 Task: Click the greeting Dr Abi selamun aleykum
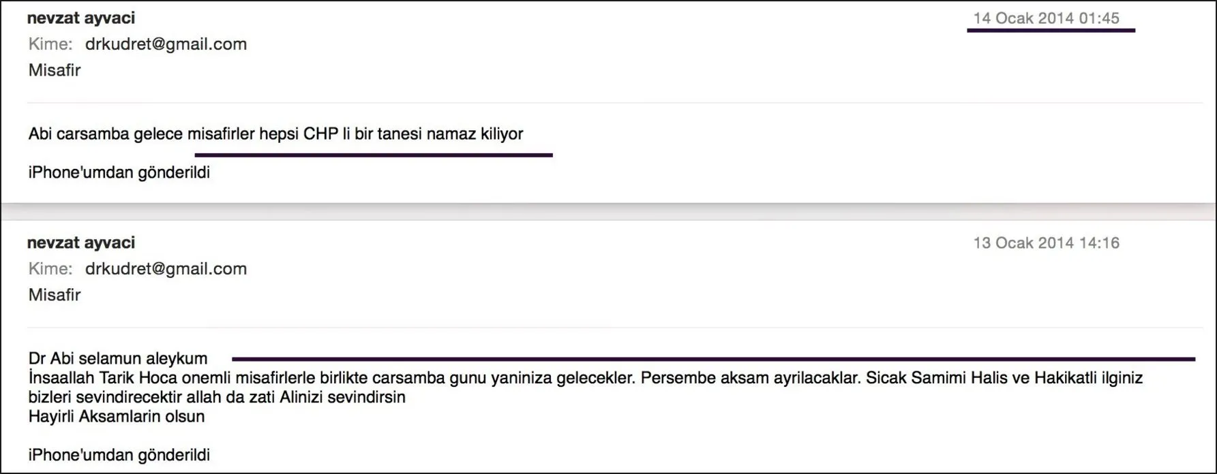(118, 358)
